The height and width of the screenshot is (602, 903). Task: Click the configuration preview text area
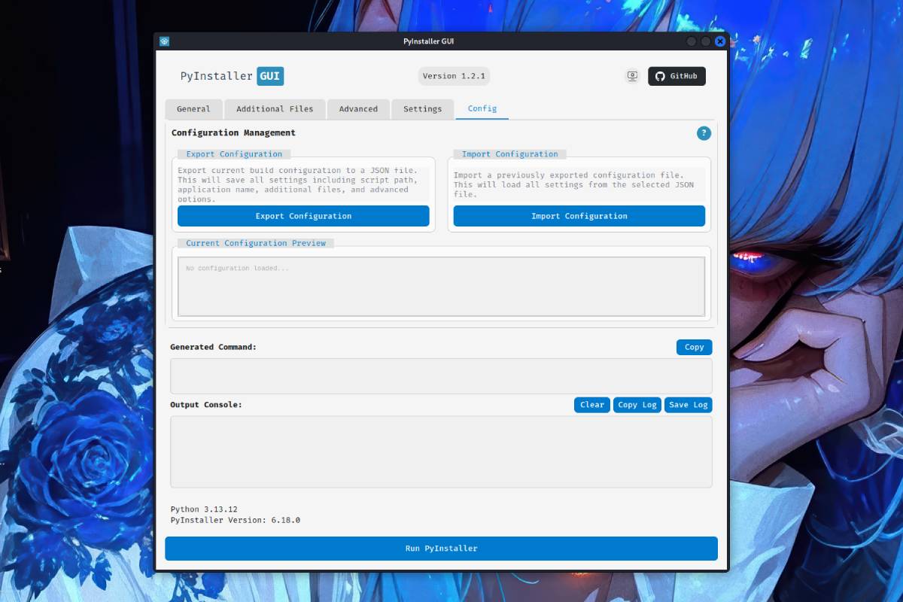441,287
